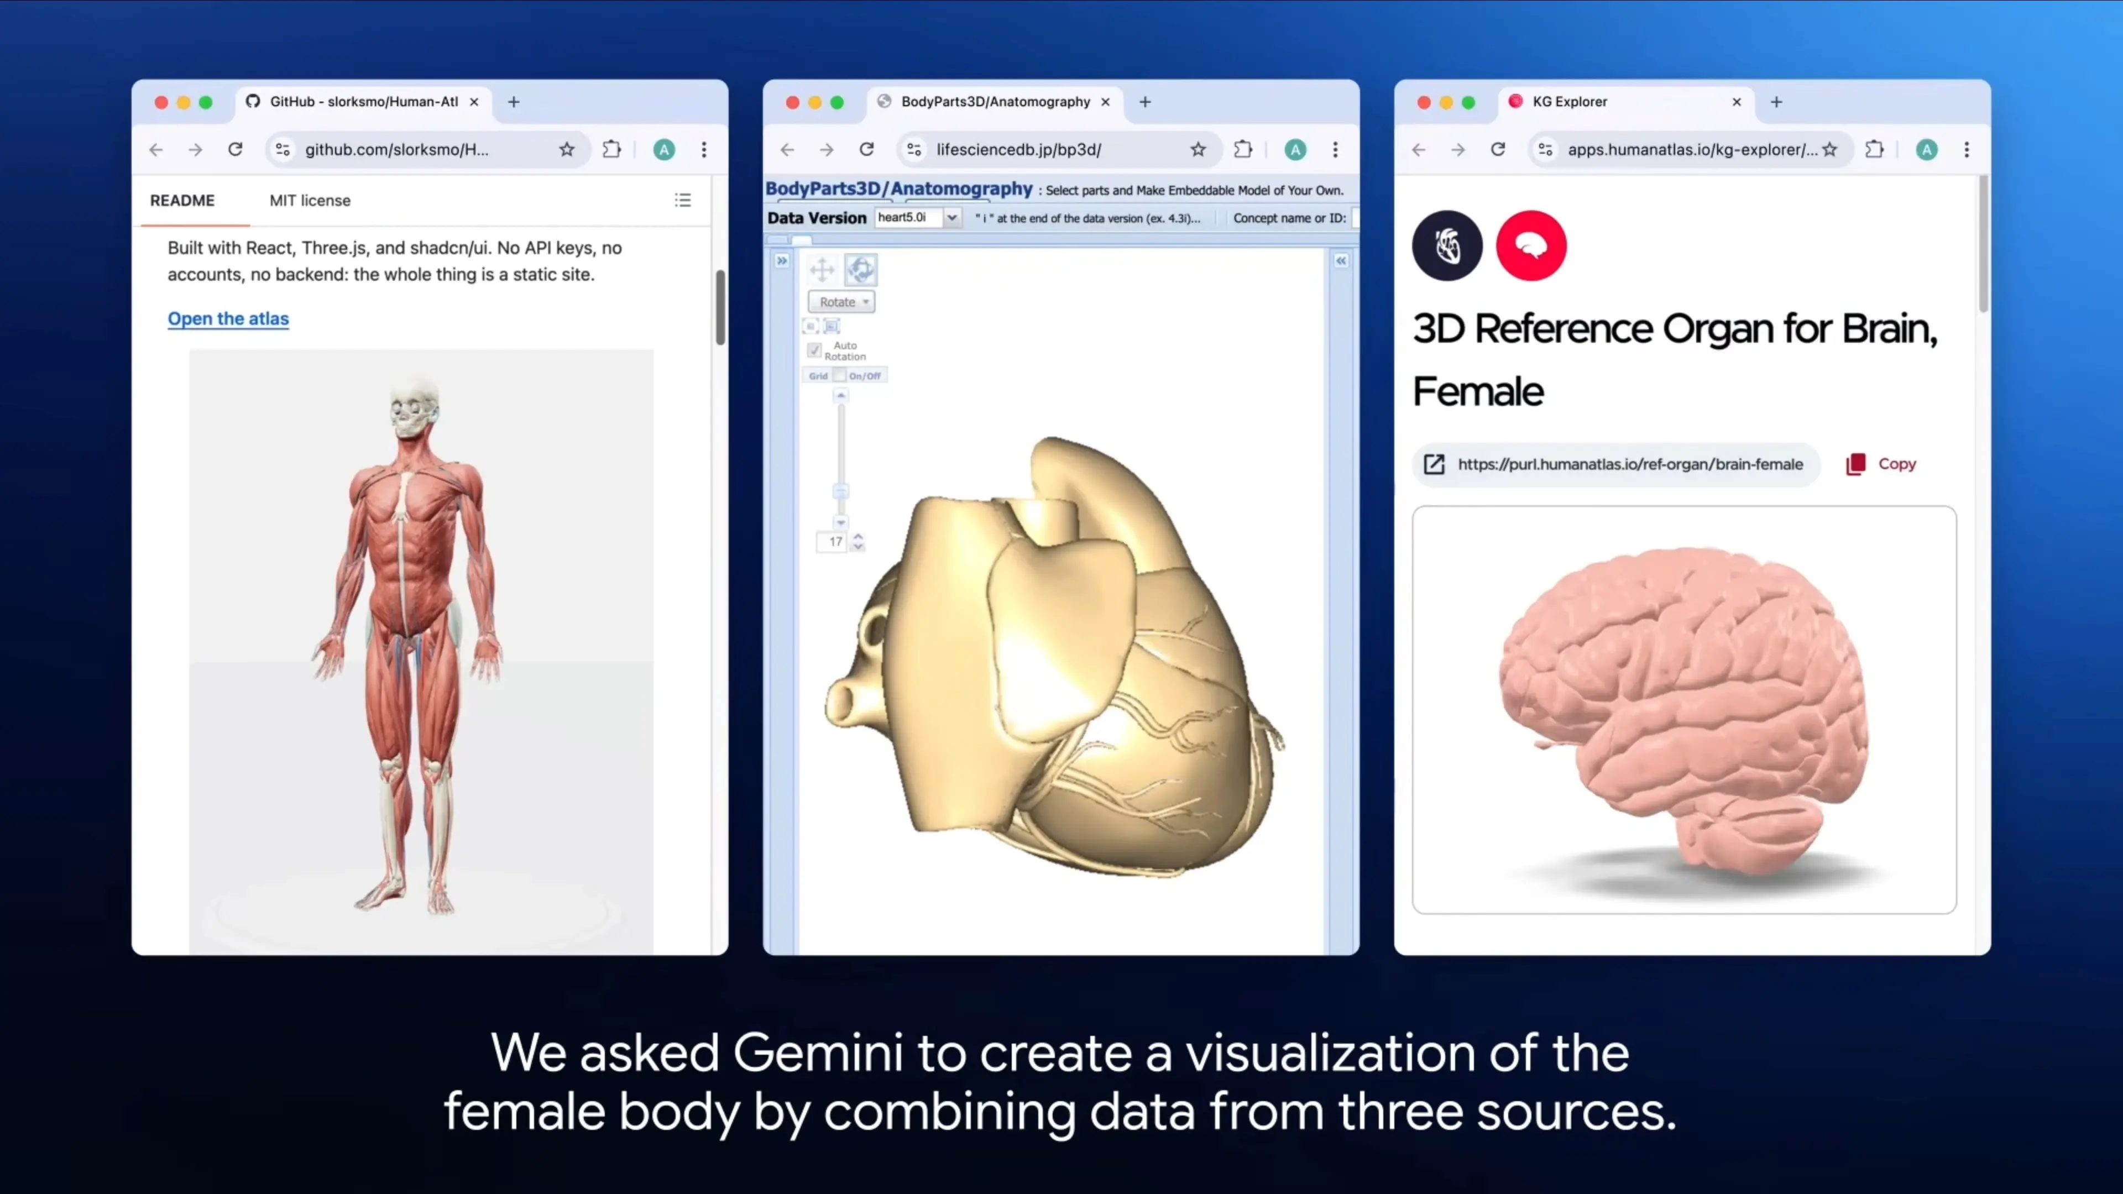This screenshot has width=2123, height=1194.
Task: Click the zoom slider up arrow in BodyParts3D
Action: [x=840, y=396]
